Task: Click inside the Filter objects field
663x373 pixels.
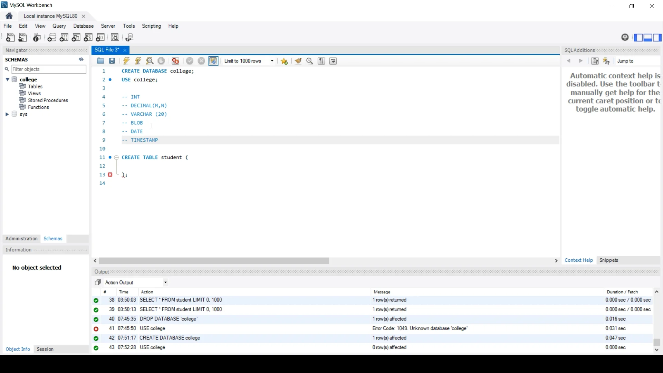Action: pos(48,69)
